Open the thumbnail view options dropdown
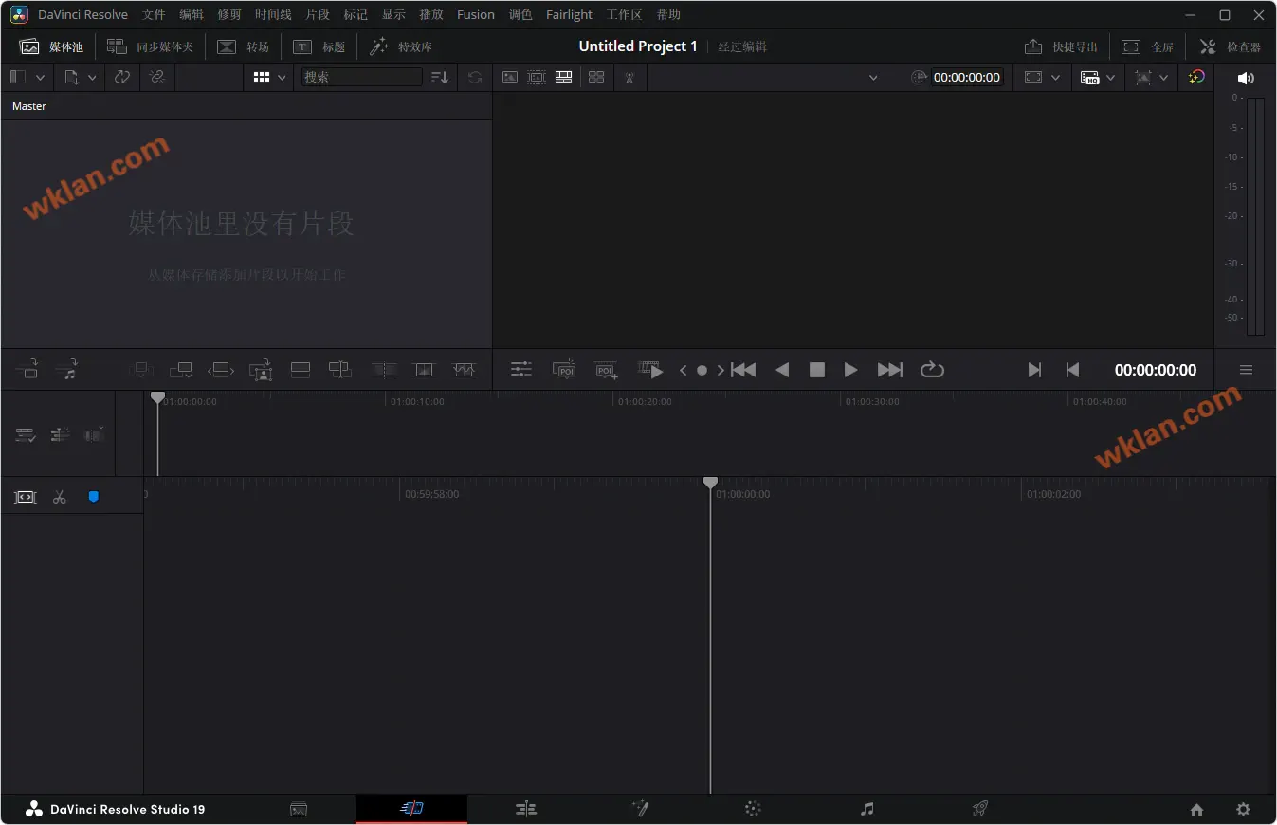 point(281,78)
